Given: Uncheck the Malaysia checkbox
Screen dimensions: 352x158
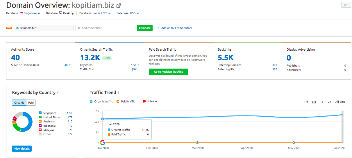Looking at the screenshot, I should coord(40,130).
